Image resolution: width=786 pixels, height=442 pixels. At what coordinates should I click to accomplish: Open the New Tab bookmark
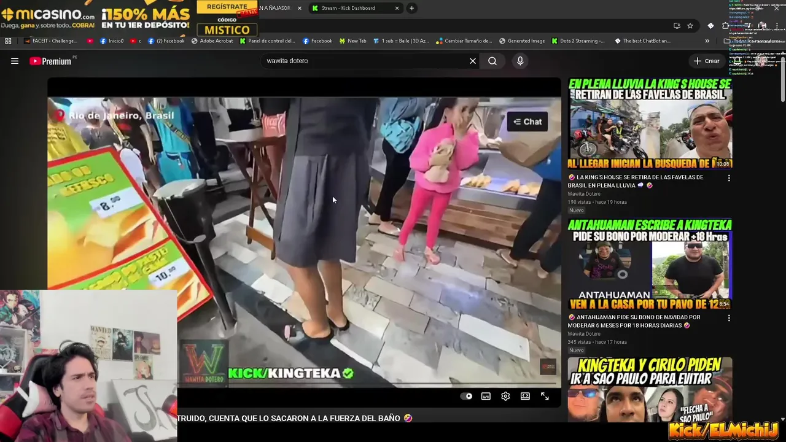coord(352,41)
